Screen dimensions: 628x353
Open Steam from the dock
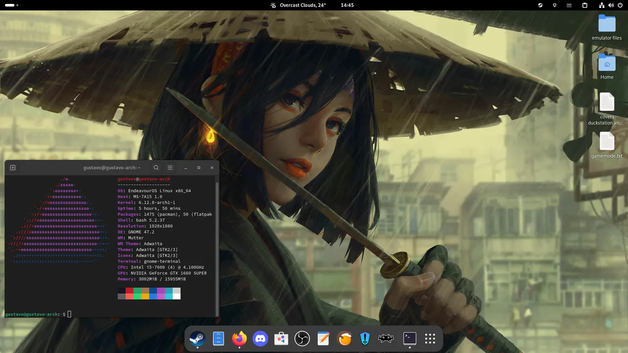197,338
